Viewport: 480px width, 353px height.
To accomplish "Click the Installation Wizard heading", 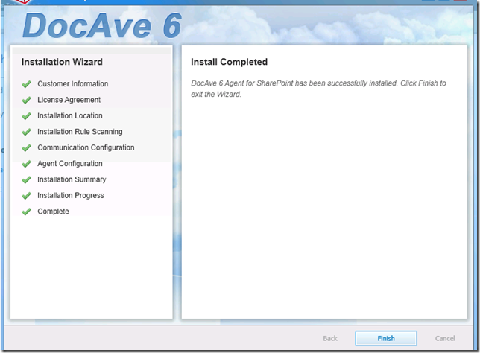I will click(62, 62).
